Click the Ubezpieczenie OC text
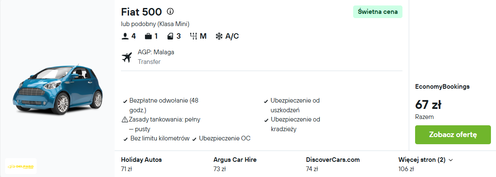The width and height of the screenshot is (496, 177). click(x=225, y=138)
